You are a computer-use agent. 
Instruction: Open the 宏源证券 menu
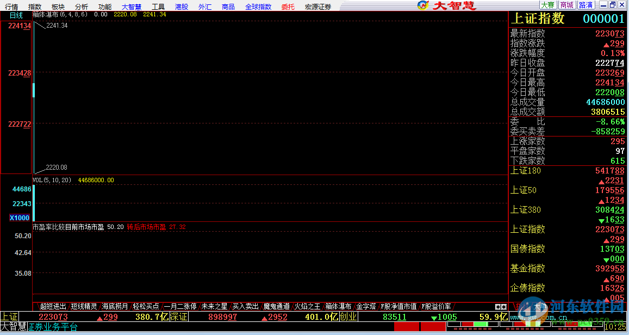click(317, 7)
